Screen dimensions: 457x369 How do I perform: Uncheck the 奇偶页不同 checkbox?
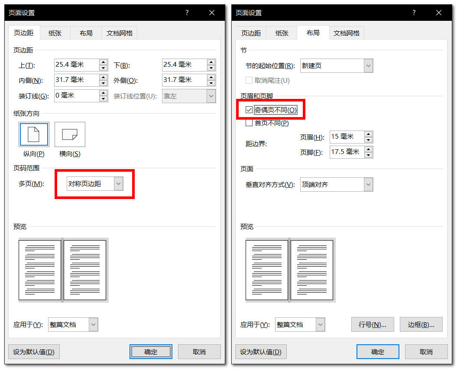pos(249,110)
